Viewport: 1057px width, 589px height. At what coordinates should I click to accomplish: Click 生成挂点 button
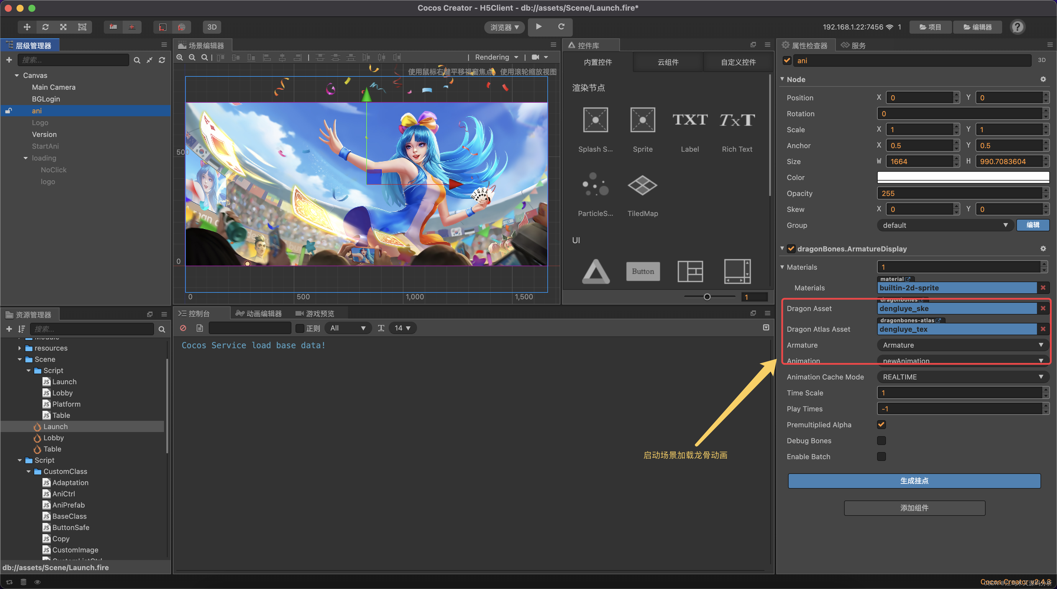click(914, 481)
